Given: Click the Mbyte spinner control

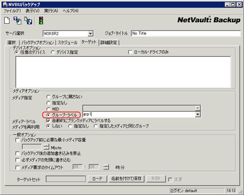Looking at the screenshot, I should (x=47, y=147).
